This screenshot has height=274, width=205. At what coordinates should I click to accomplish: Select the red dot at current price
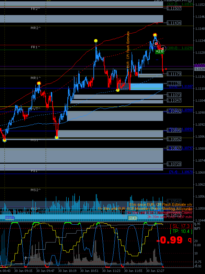(x=166, y=69)
